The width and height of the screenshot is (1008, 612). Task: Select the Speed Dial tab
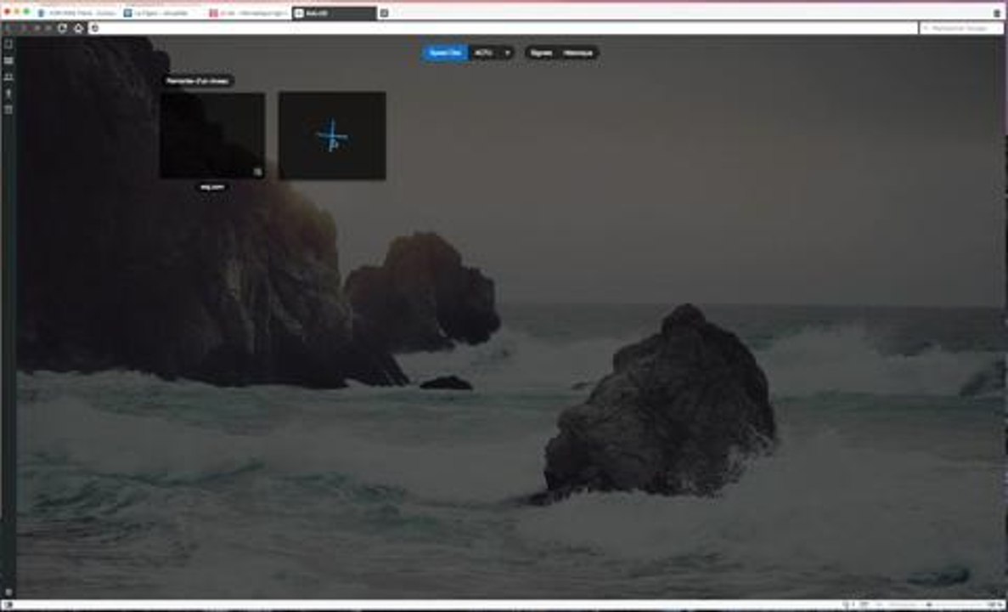click(446, 53)
